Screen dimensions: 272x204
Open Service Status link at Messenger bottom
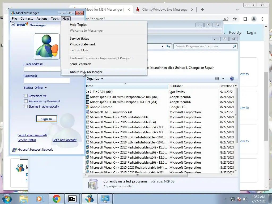tap(27, 140)
